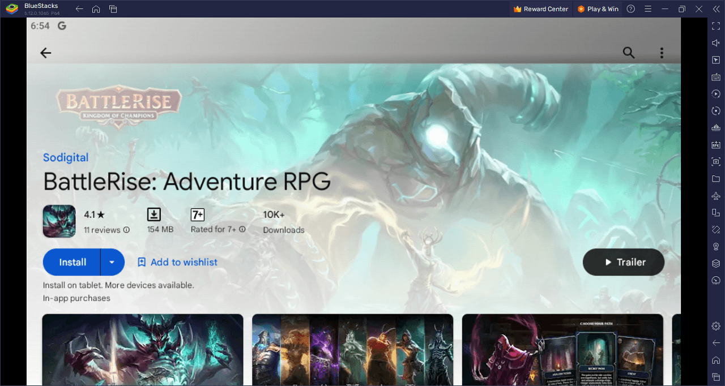Take a screenshot with the camera icon
Screen dimensions: 725x386
coord(716,162)
